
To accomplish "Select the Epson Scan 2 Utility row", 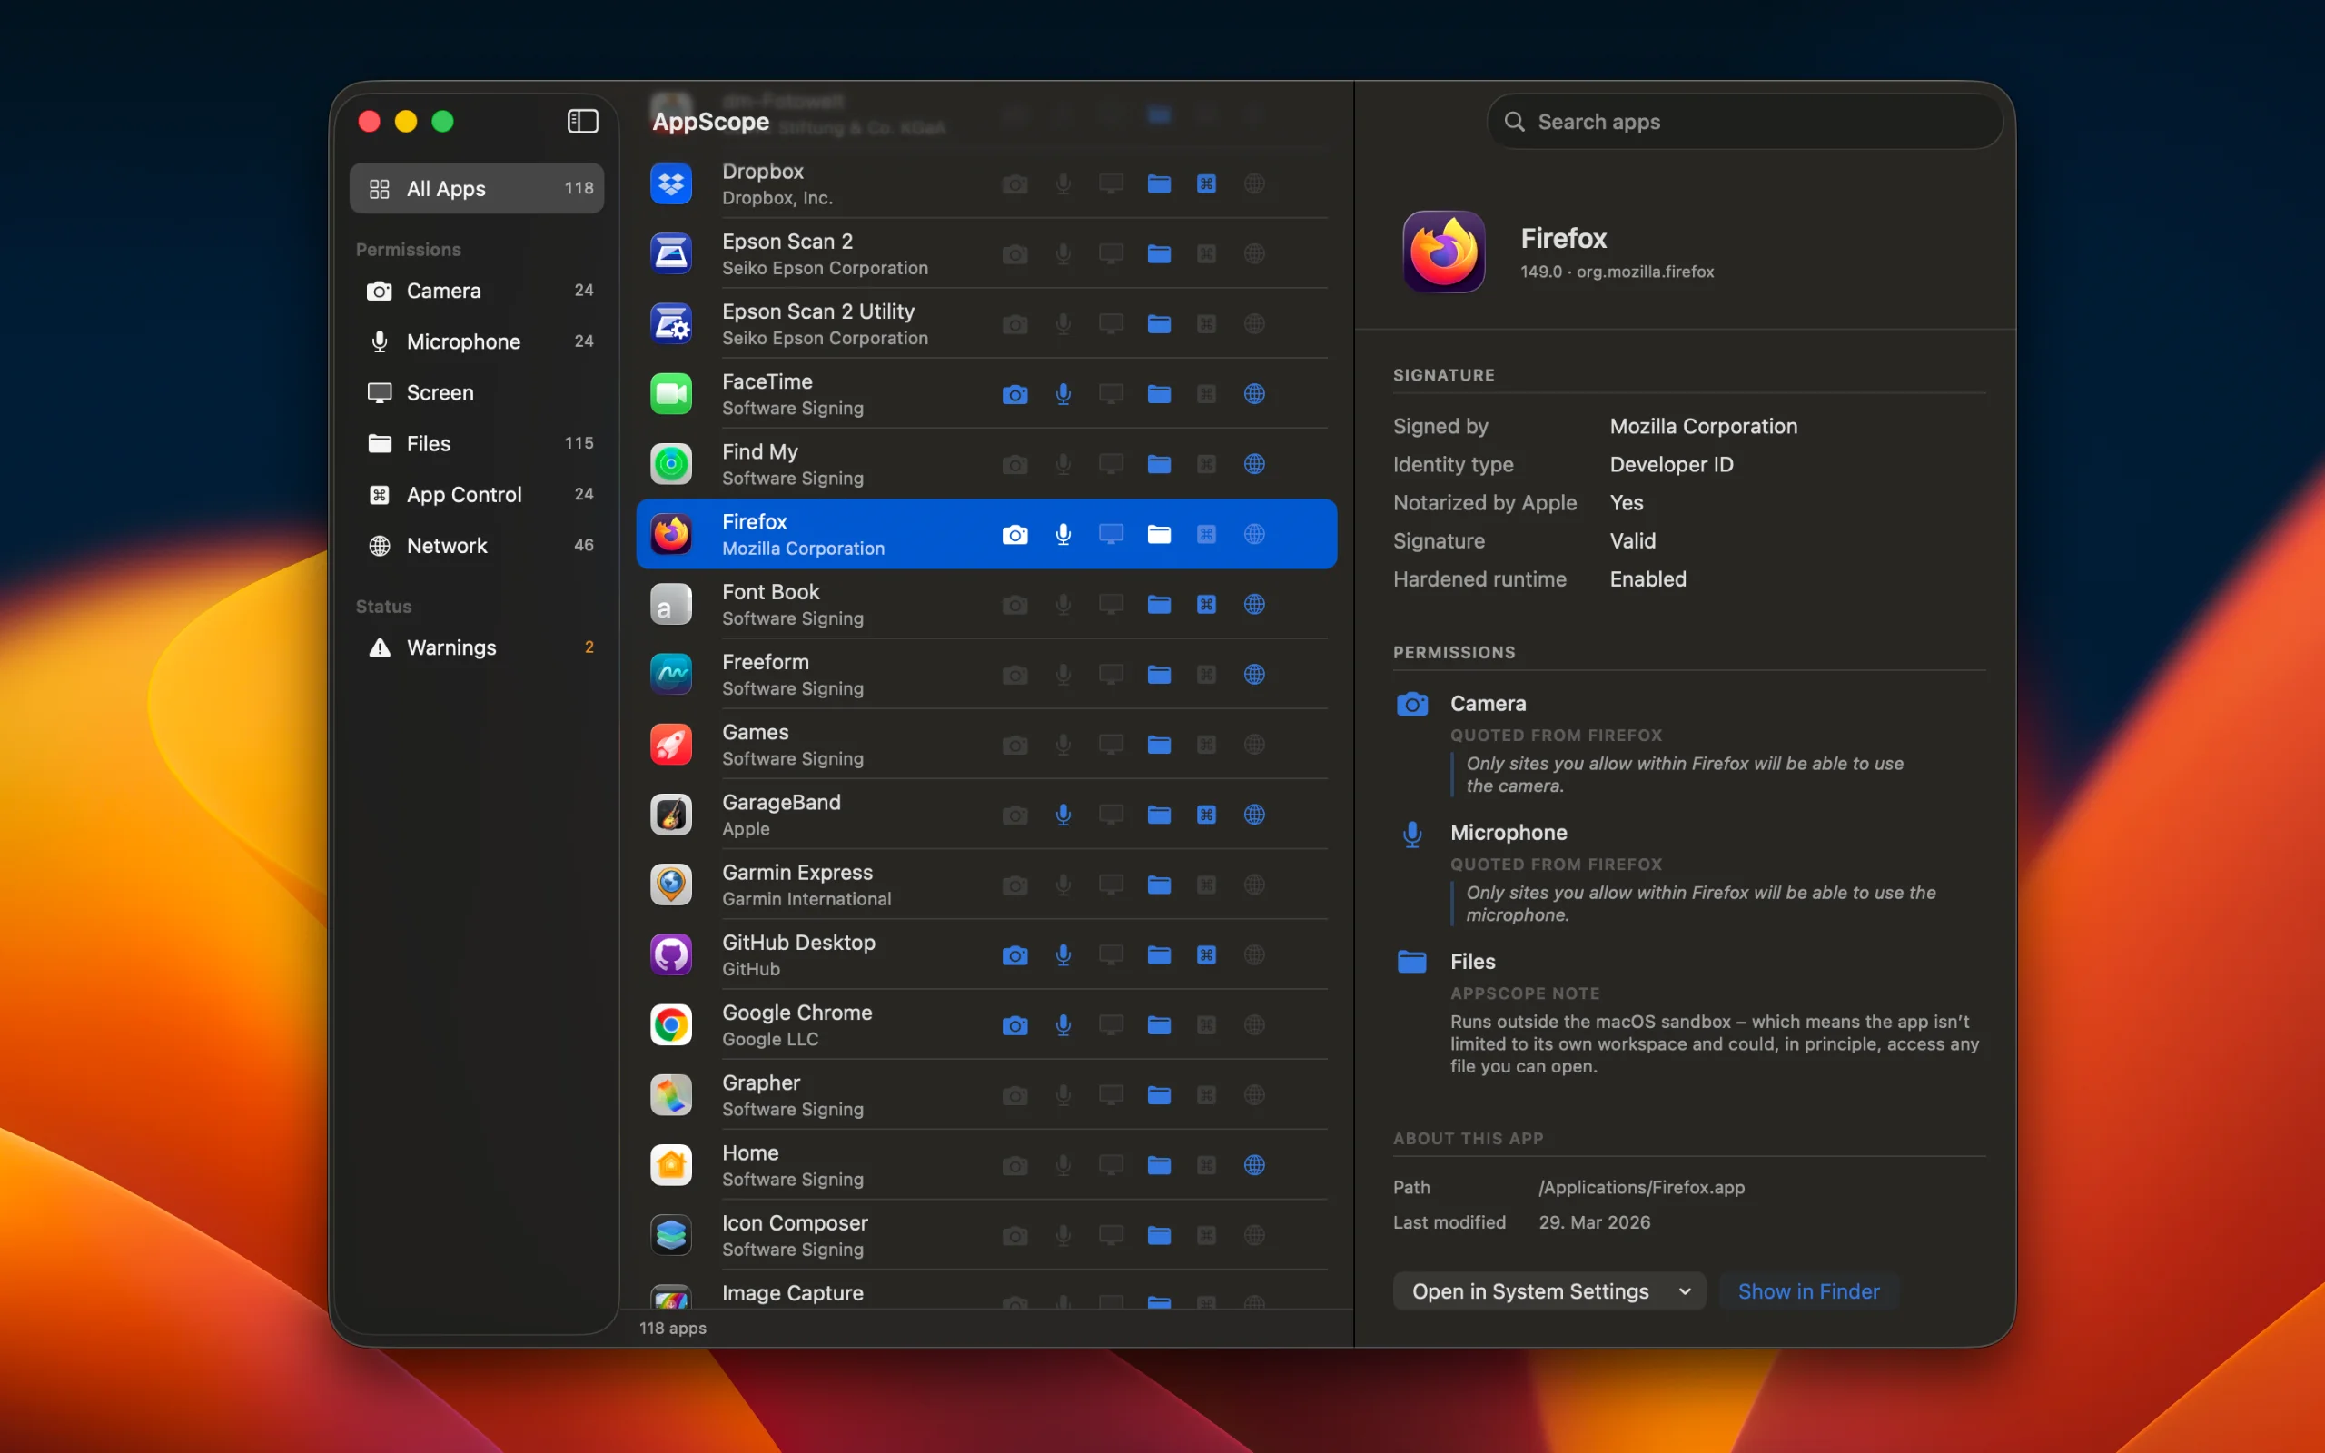I will (x=985, y=324).
